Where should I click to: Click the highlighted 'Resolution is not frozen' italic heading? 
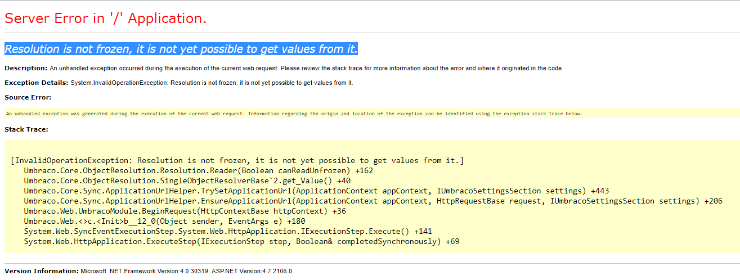pos(181,49)
